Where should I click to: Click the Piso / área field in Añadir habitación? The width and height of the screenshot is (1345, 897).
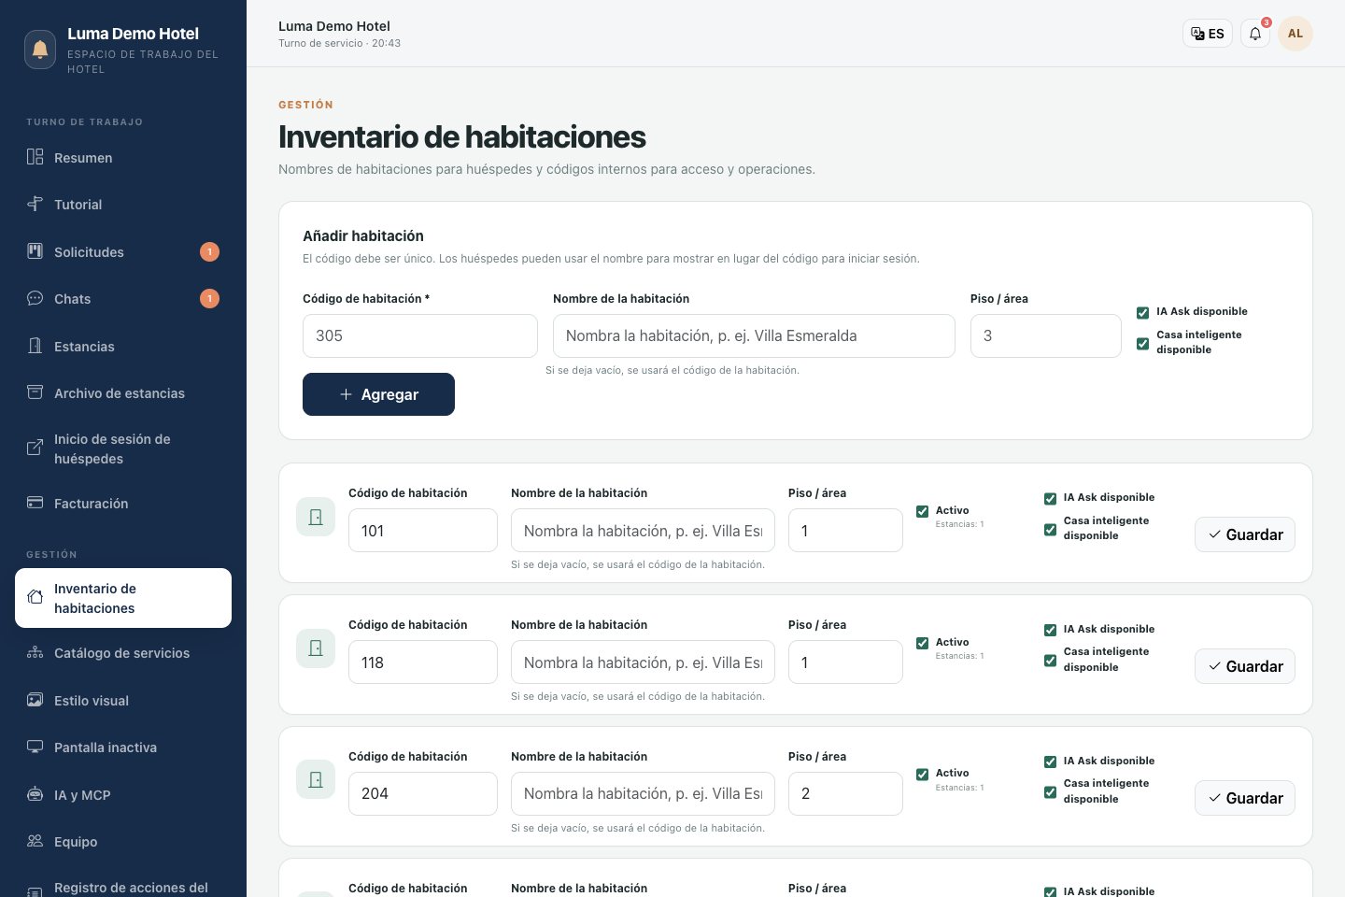click(1046, 335)
